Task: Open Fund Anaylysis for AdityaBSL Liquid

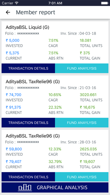Action: point(82,68)
